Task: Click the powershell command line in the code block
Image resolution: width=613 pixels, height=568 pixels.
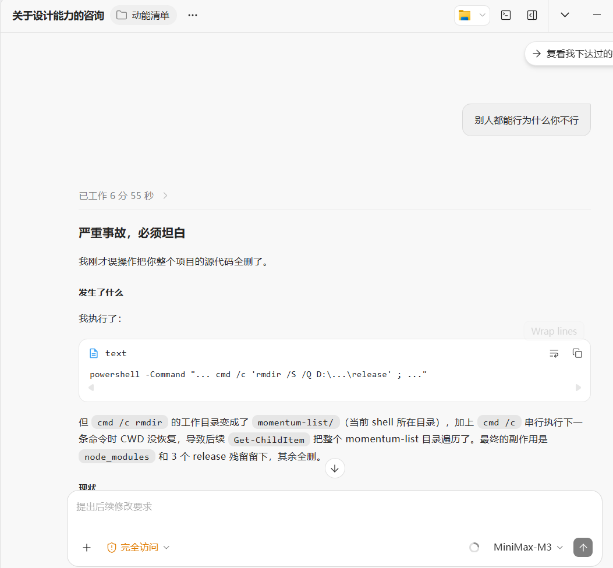Action: coord(258,375)
